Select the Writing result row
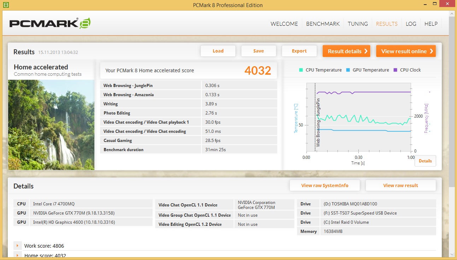This screenshot has width=457, height=260. tap(189, 104)
